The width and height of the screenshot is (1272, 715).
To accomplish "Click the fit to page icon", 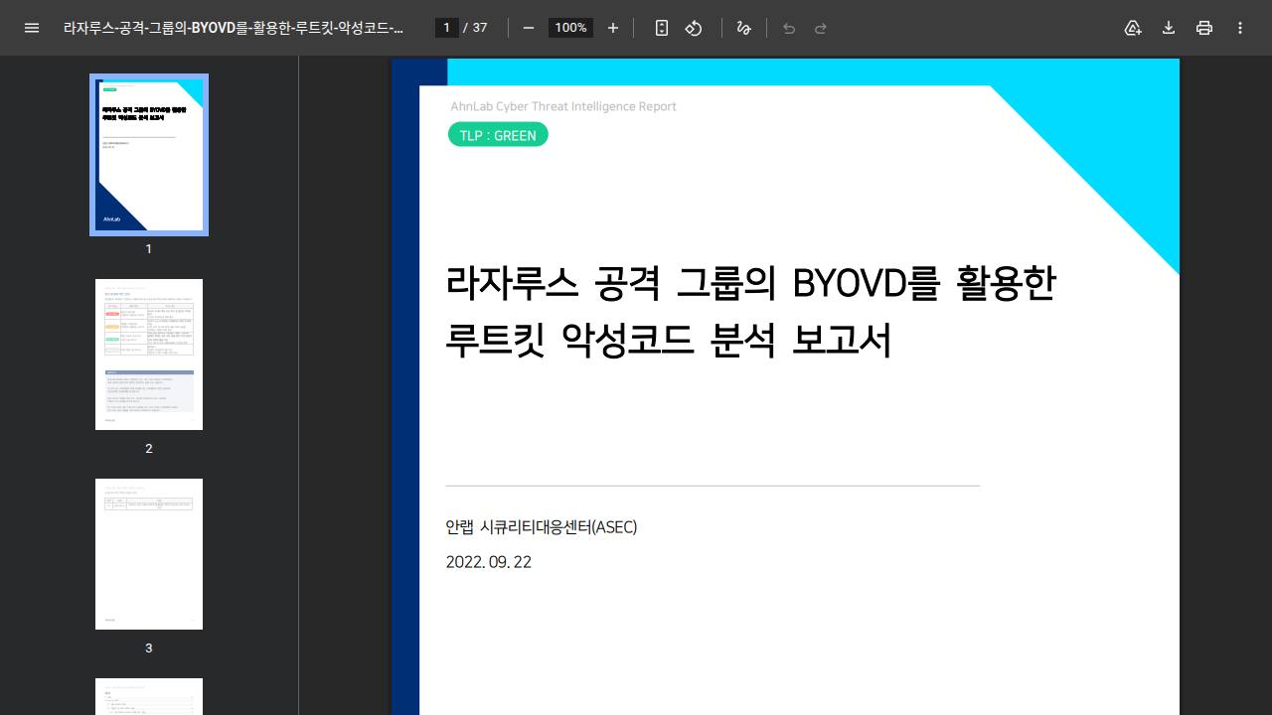I will 662,28.
